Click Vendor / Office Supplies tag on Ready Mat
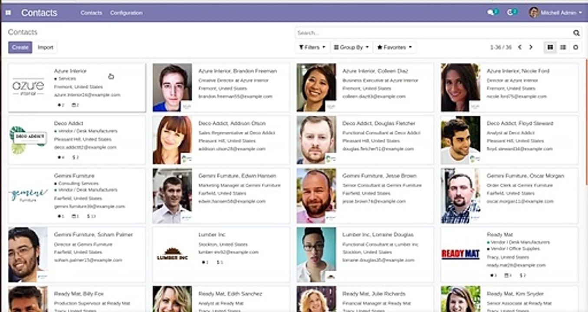 [x=513, y=249]
